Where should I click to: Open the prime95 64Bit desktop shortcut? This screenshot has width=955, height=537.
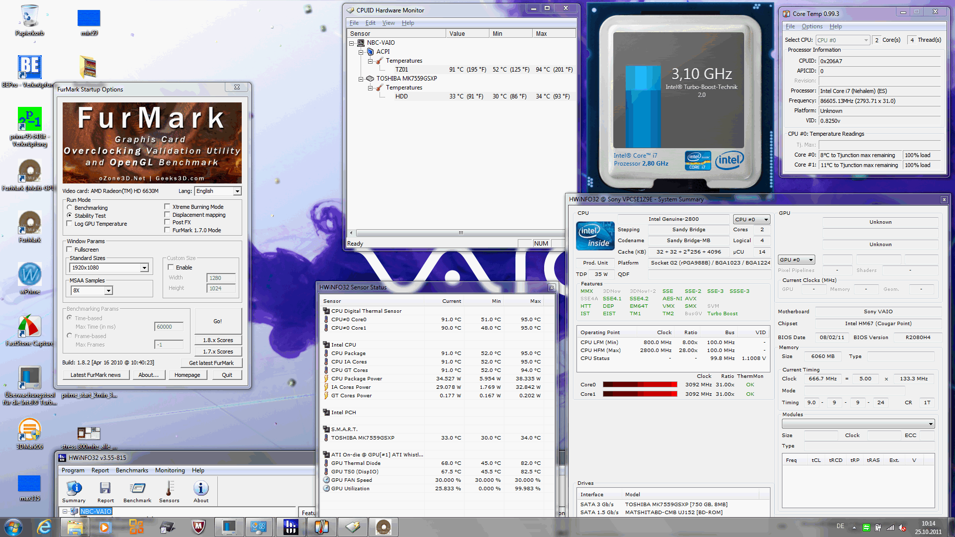[x=29, y=120]
